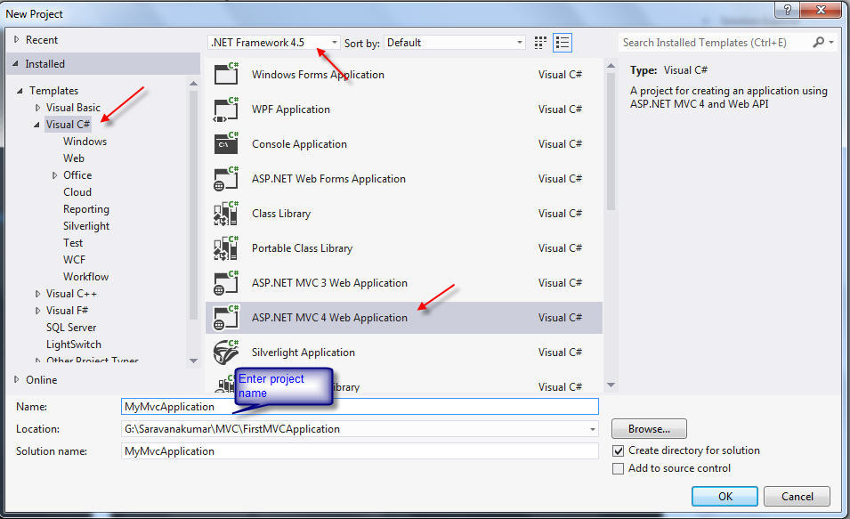The height and width of the screenshot is (519, 850).
Task: Click the WPF Application template icon
Action: click(x=226, y=109)
